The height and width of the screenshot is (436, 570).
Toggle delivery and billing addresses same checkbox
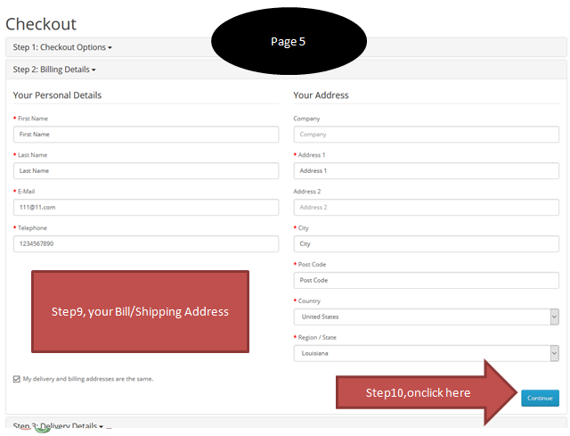point(17,379)
